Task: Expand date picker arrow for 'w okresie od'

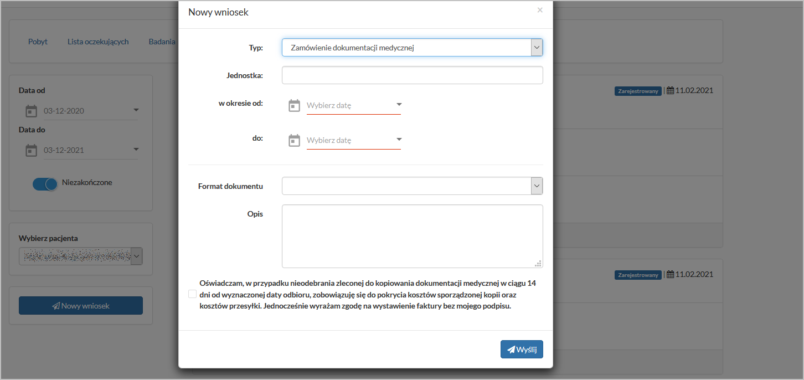Action: 399,105
